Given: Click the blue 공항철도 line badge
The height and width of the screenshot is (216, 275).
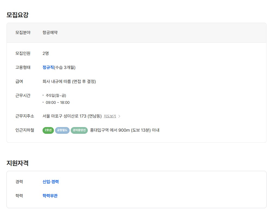Looking at the screenshot, I should (62, 130).
